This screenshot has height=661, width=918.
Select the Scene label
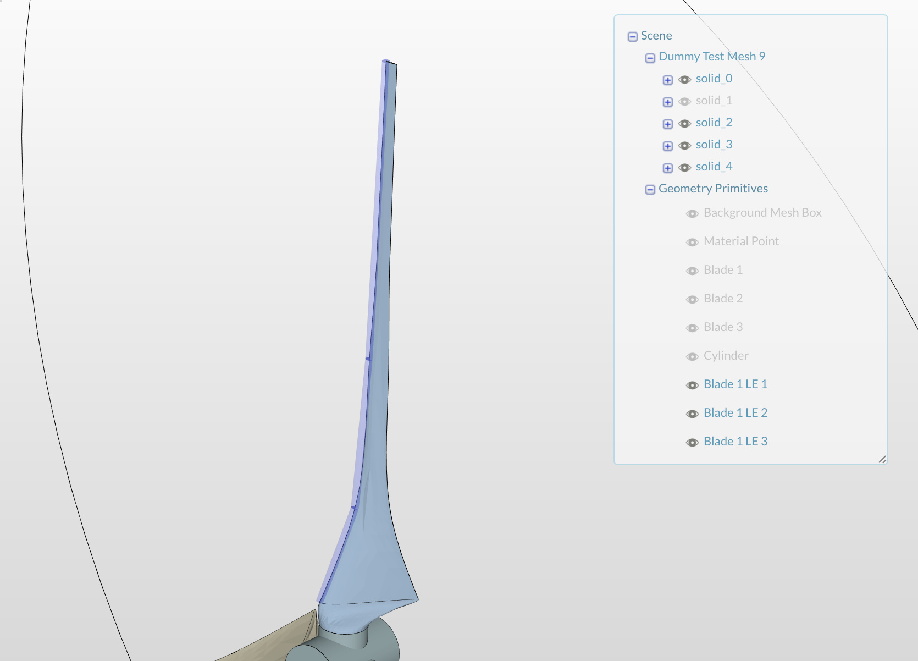(x=656, y=36)
